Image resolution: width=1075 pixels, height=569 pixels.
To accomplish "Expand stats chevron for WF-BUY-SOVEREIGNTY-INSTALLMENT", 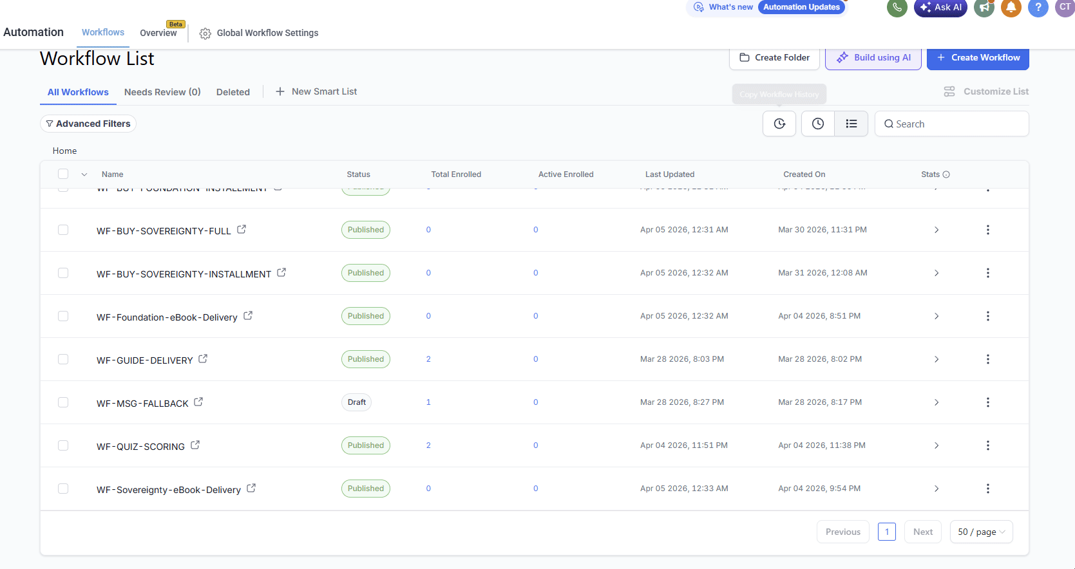I will tap(937, 273).
